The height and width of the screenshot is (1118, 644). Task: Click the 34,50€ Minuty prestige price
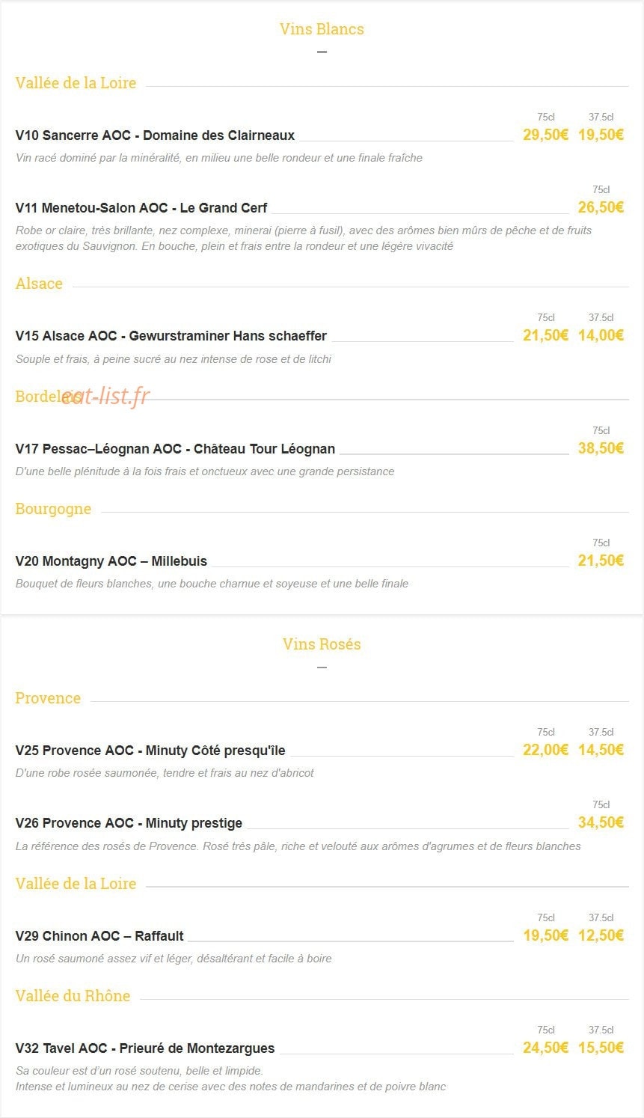coord(601,822)
